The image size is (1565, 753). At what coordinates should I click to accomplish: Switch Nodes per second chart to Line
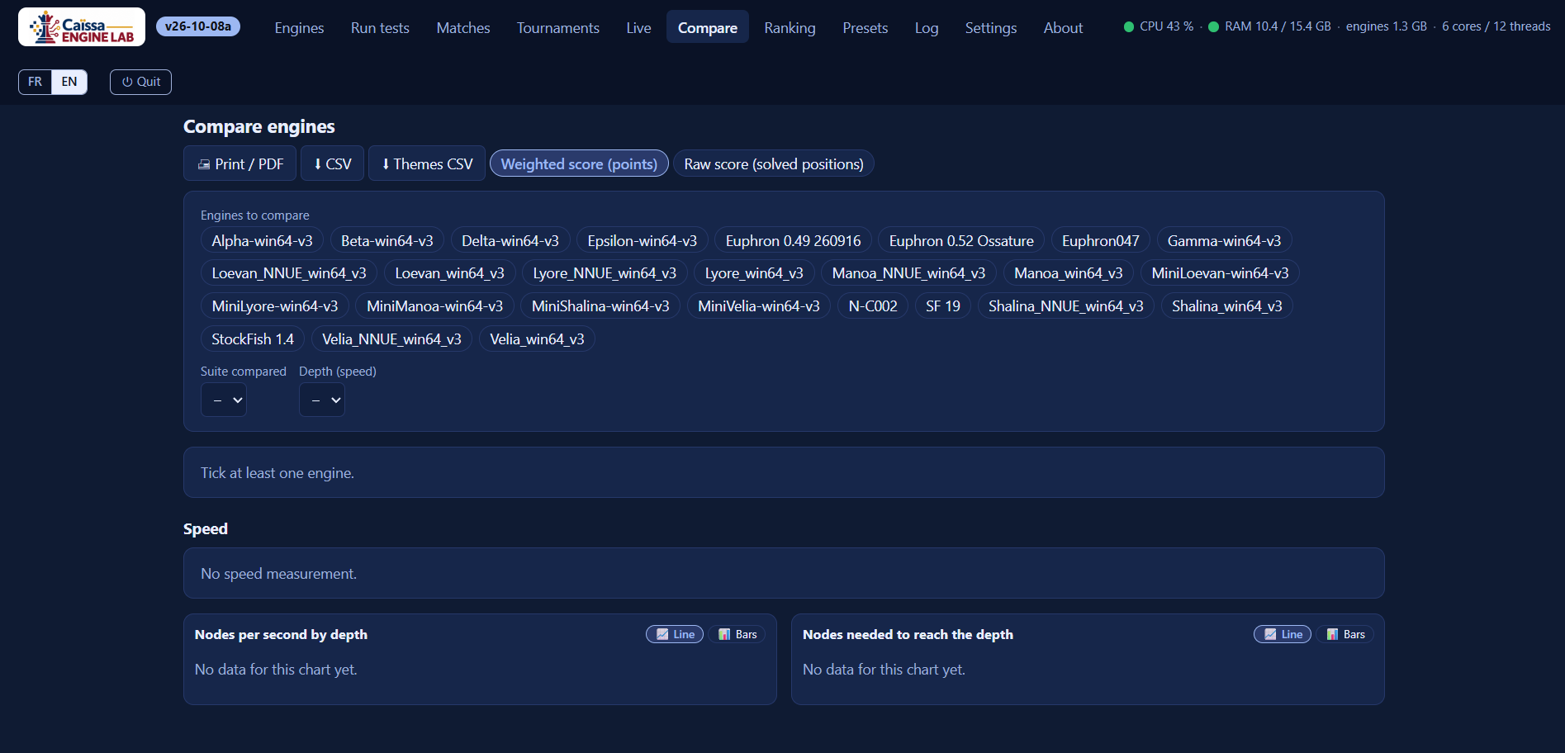point(675,634)
